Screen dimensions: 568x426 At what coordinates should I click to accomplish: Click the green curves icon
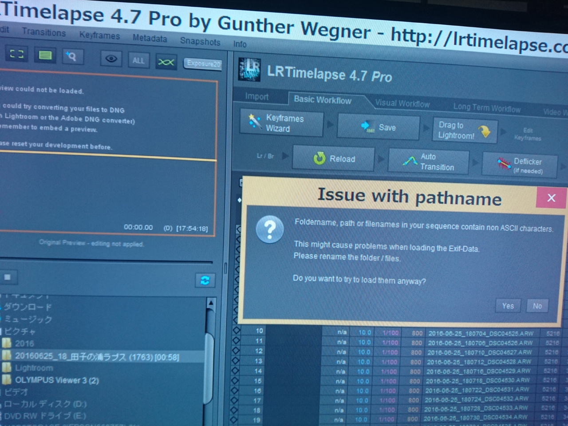tap(166, 62)
